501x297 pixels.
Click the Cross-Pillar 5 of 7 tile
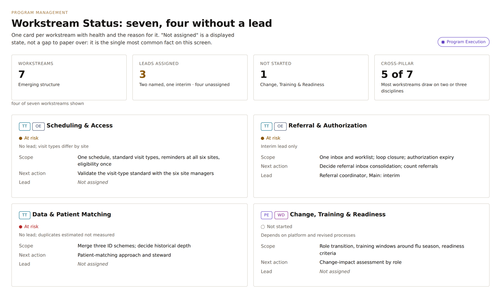coord(432,77)
